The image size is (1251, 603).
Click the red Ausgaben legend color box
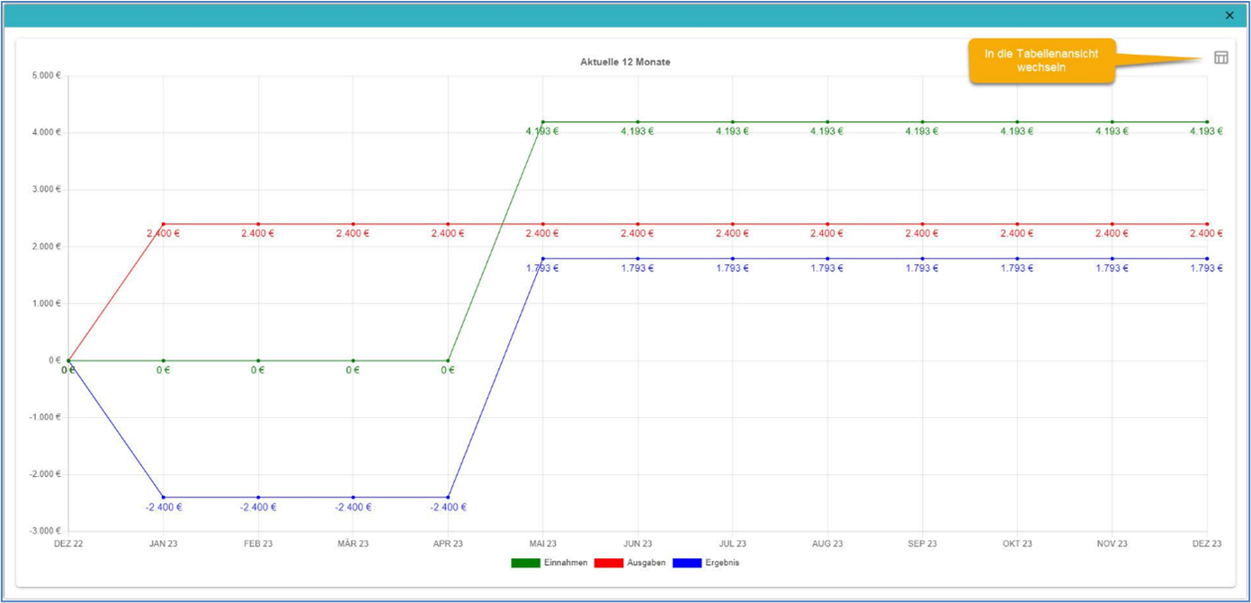pyautogui.click(x=609, y=563)
